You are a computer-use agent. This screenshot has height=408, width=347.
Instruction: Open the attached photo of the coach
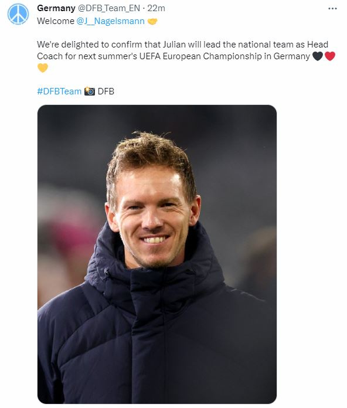click(x=157, y=254)
